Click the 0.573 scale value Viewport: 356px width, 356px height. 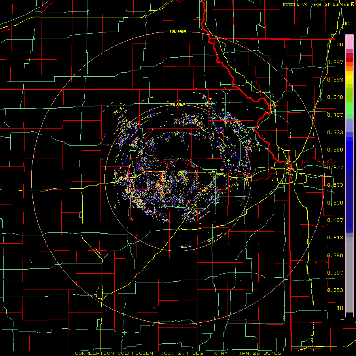point(335,185)
